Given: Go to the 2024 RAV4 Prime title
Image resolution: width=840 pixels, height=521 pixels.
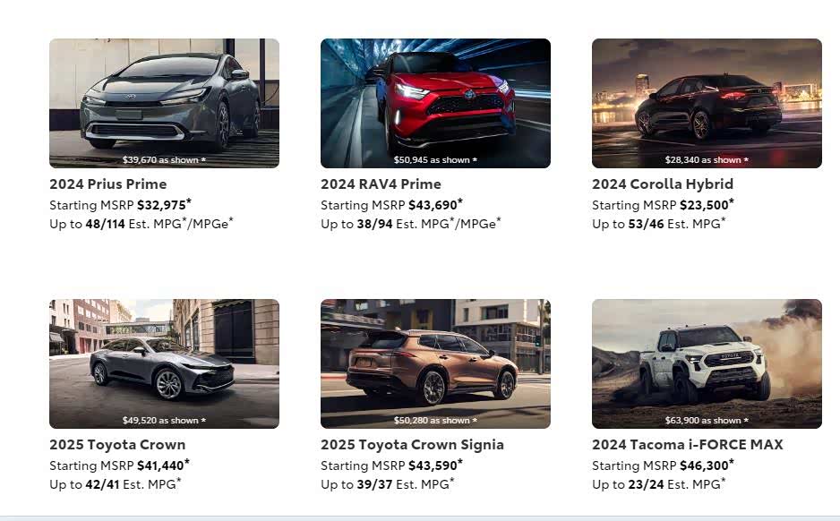Looking at the screenshot, I should [381, 184].
